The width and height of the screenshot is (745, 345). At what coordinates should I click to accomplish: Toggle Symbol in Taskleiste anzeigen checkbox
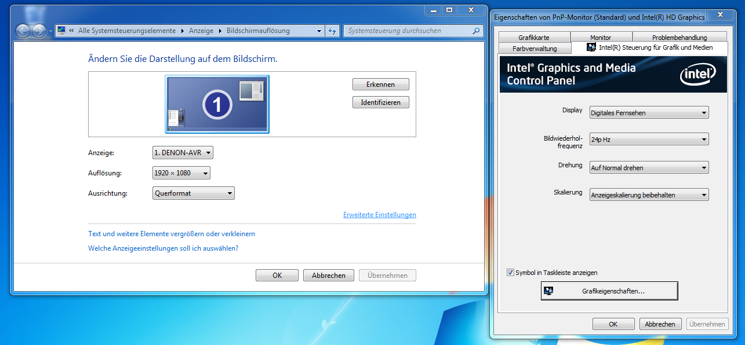pyautogui.click(x=510, y=272)
